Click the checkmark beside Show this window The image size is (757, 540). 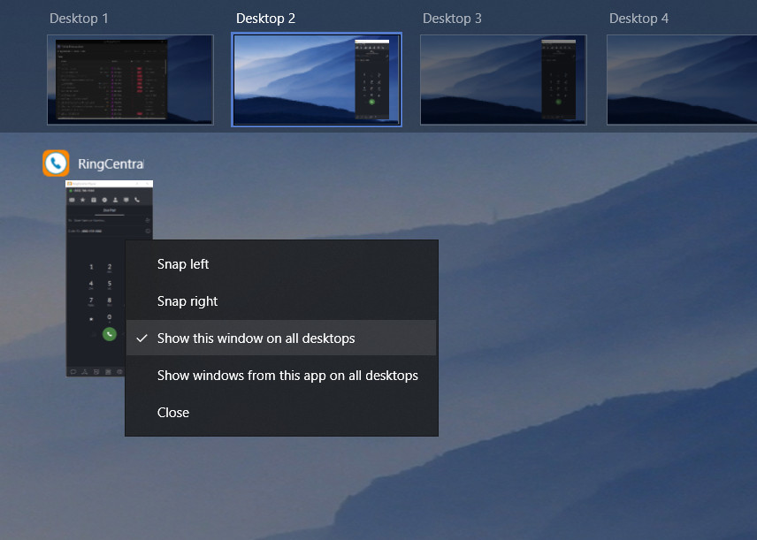(141, 338)
